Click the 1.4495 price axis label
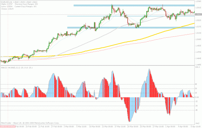Image resolution: width=202 pixels, height=128 pixels. 198,65
